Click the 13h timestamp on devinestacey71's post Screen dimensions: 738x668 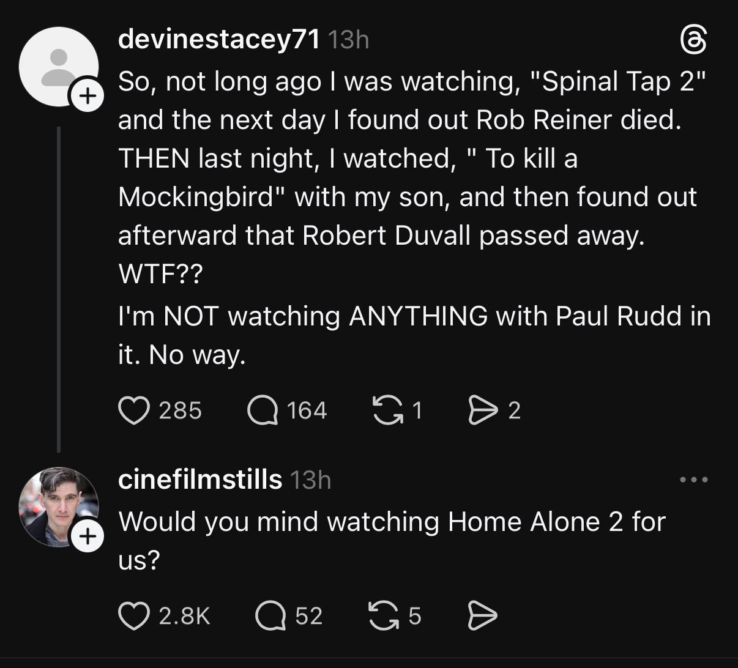349,40
